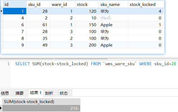Click the result cell showing 216
178x112 pixels.
[x=41, y=108]
